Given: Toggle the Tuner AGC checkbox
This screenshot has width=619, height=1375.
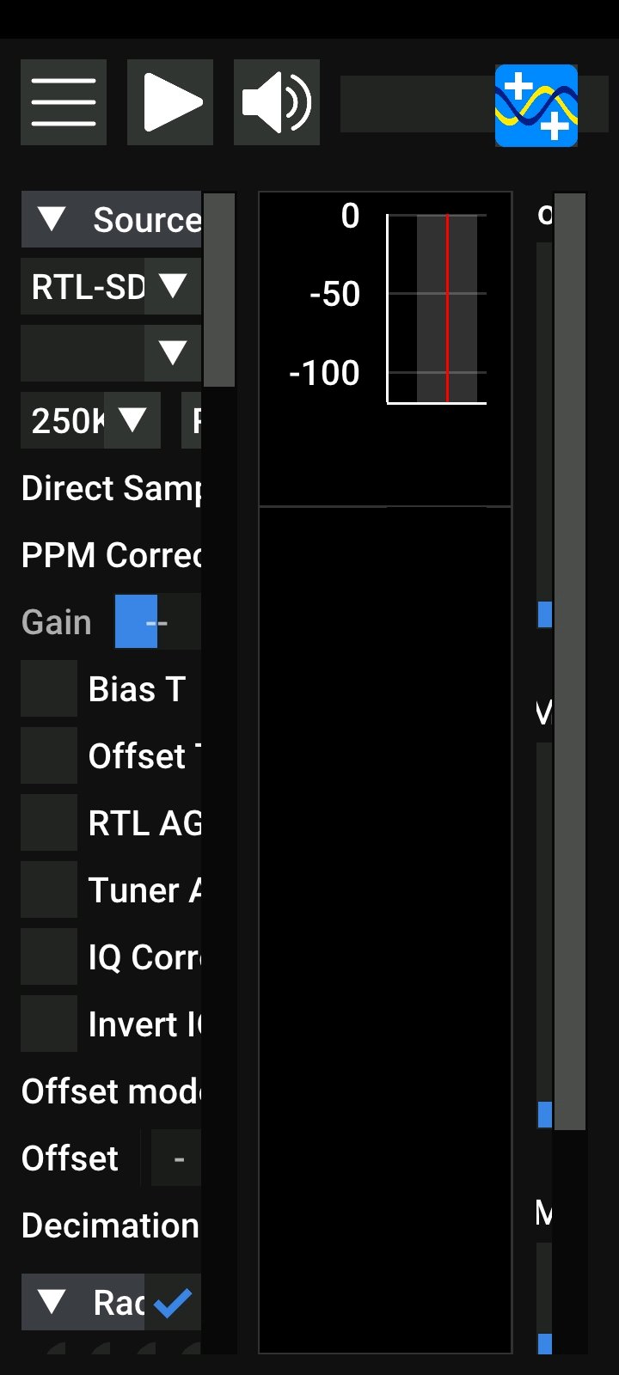Looking at the screenshot, I should (x=49, y=889).
